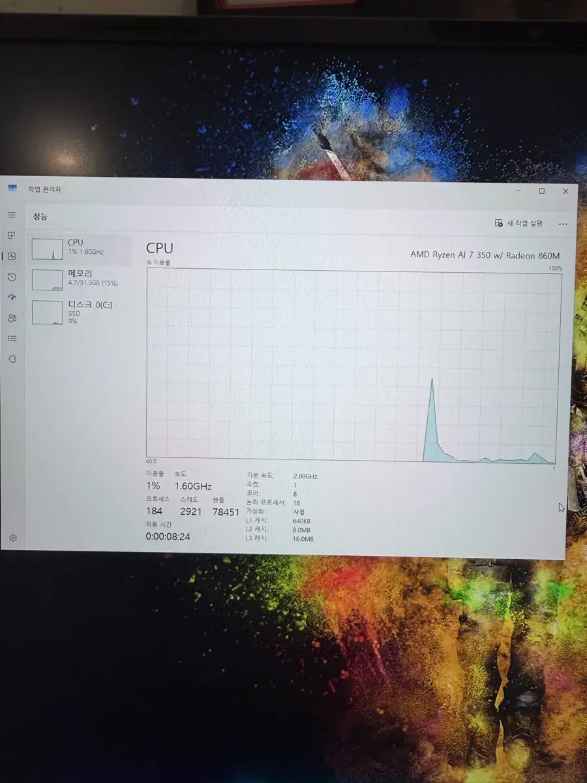Click the uptime value 0:00:08:24

pos(168,536)
